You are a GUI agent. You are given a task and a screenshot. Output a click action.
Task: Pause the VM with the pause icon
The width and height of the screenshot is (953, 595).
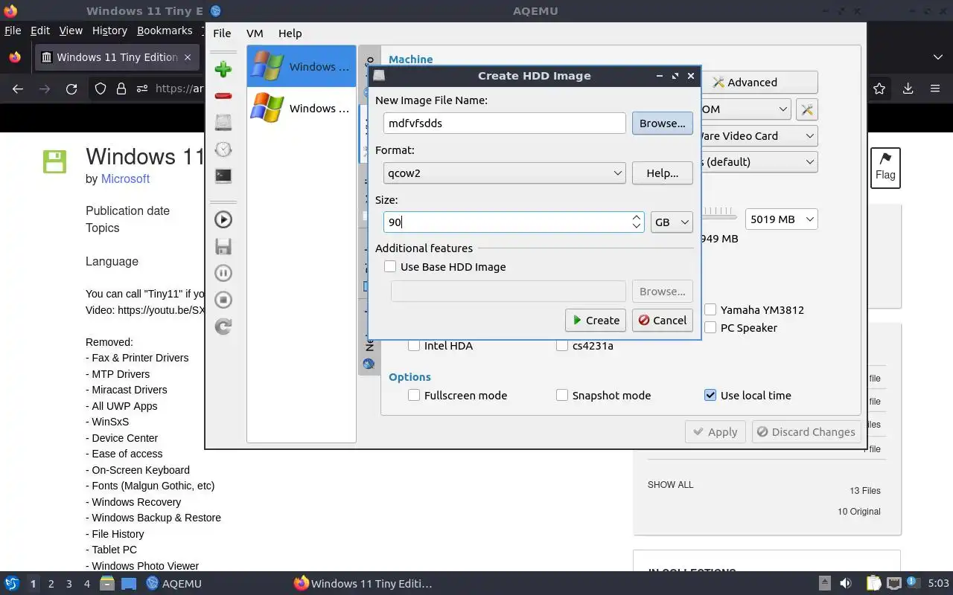tap(223, 273)
